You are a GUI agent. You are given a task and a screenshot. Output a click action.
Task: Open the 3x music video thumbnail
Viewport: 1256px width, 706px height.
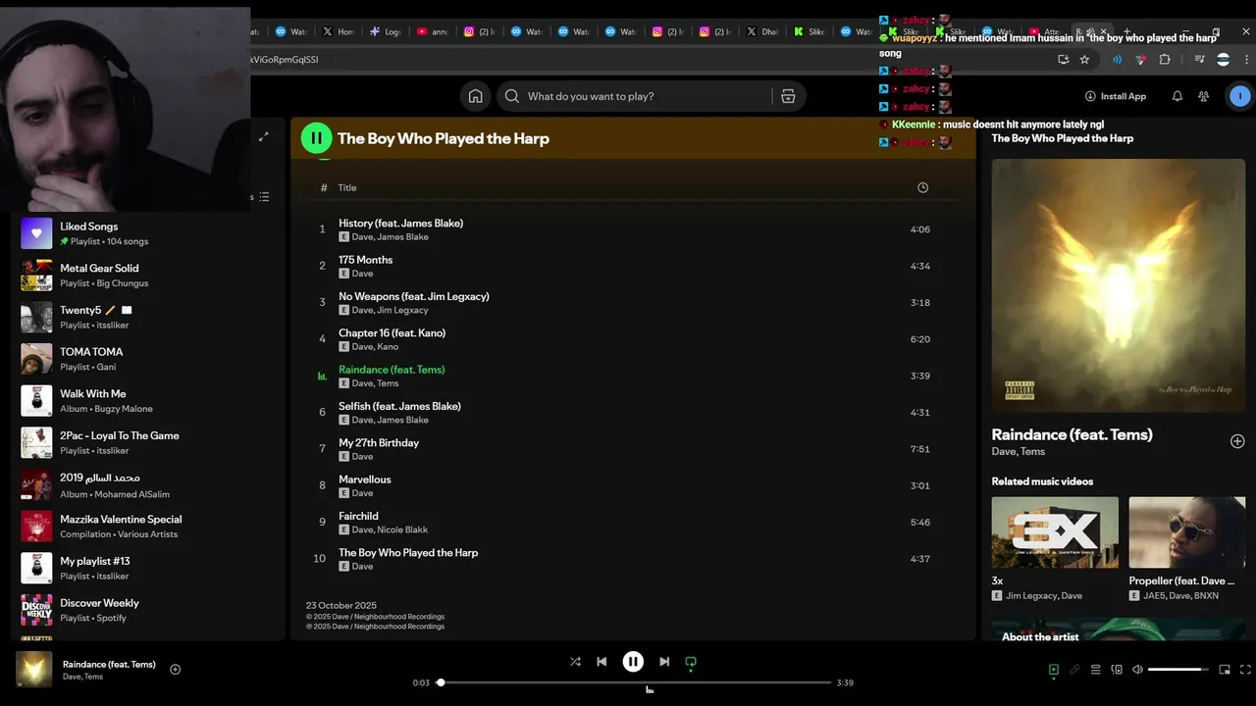click(x=1055, y=532)
